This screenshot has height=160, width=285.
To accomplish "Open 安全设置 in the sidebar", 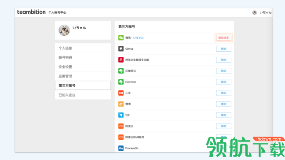I will 83,67.
